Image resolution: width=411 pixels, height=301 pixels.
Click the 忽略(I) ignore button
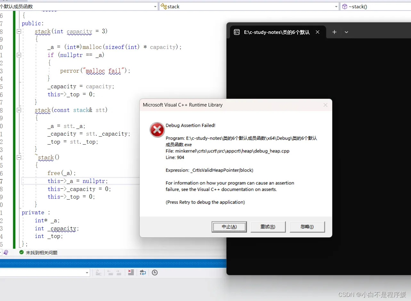point(307,227)
